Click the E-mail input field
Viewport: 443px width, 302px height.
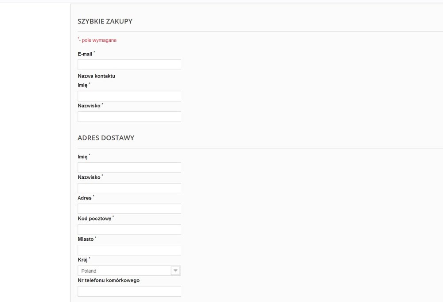[x=129, y=65]
